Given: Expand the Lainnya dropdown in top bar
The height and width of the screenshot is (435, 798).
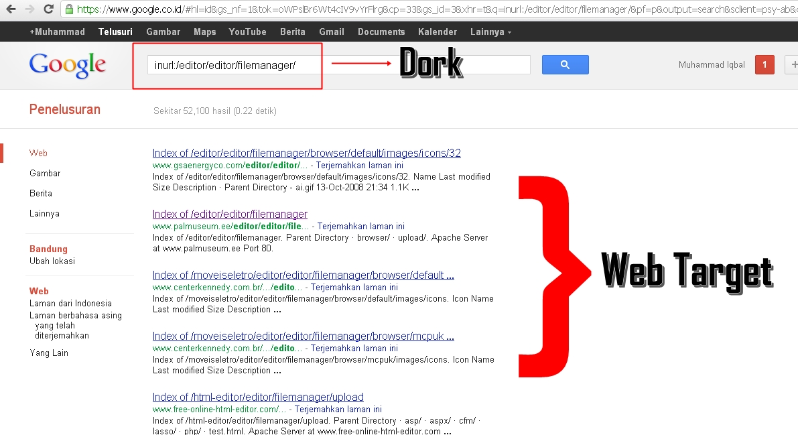Looking at the screenshot, I should (x=490, y=32).
